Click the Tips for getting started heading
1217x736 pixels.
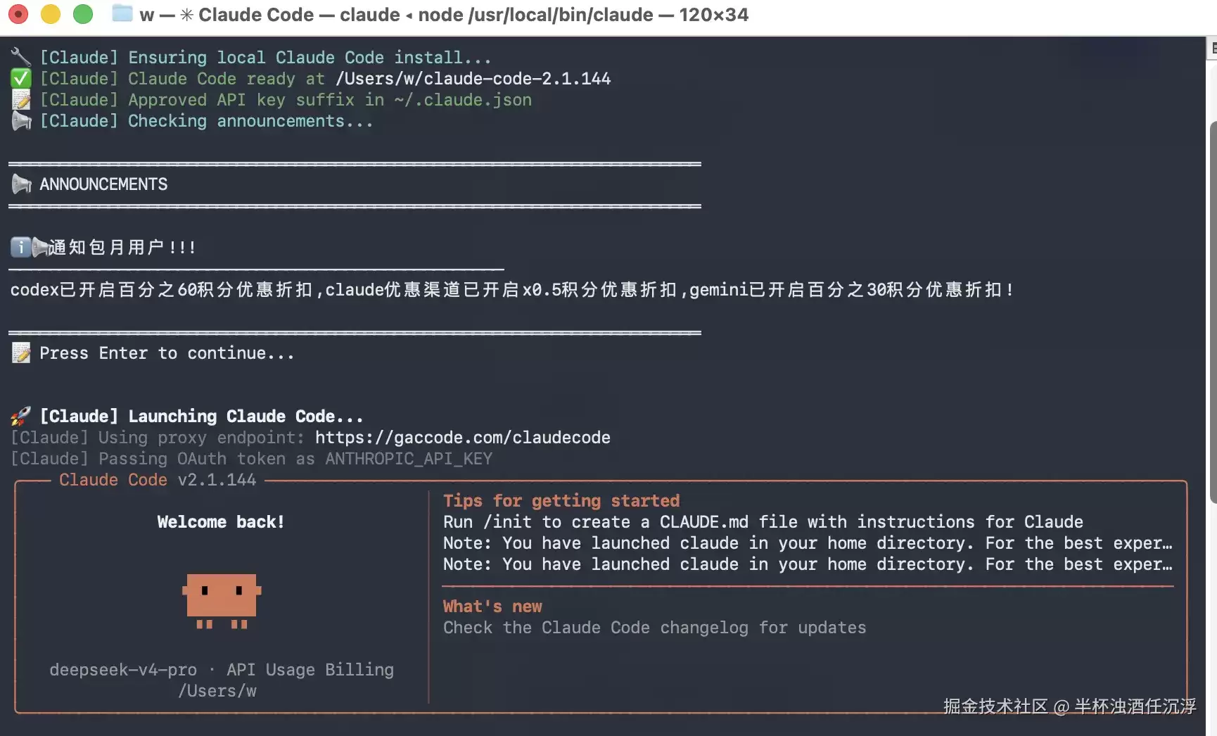(561, 501)
